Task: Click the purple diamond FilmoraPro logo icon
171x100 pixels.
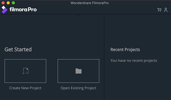Action: tap(4, 10)
